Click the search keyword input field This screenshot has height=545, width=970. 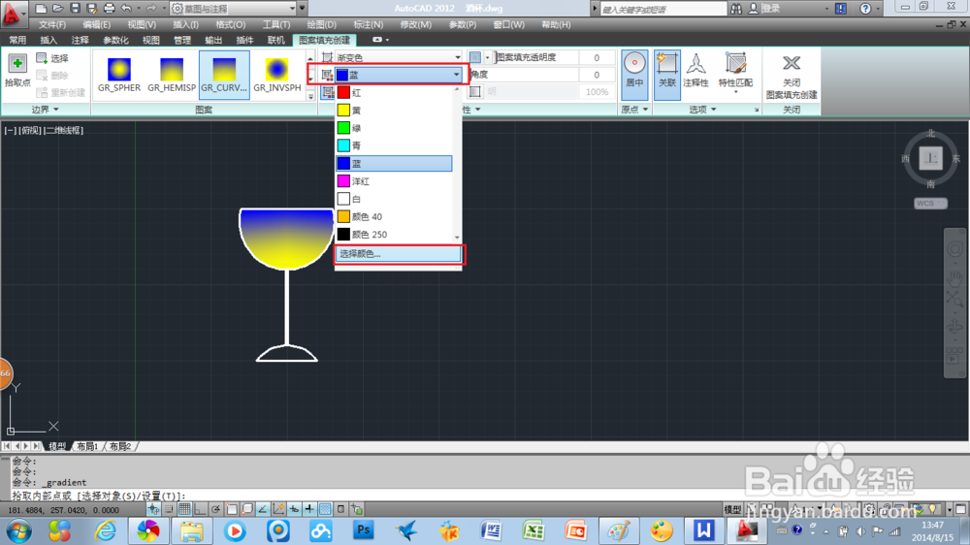[x=663, y=9]
